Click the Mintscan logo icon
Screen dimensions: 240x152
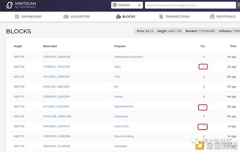pos(10,5)
